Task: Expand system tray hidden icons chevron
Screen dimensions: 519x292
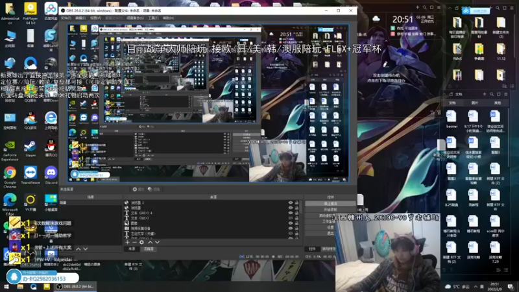Action: (476, 287)
